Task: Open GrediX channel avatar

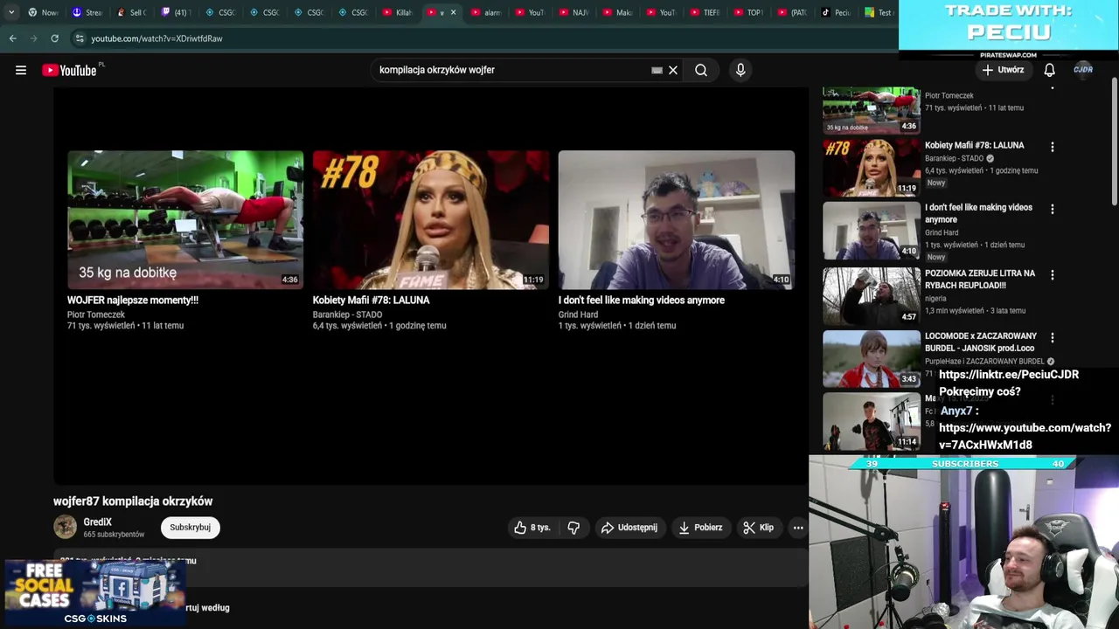Action: [x=66, y=527]
